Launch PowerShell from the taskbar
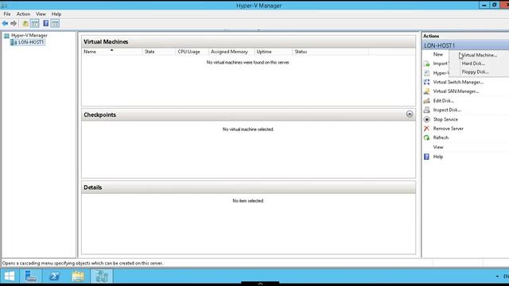509x286 pixels. click(55, 276)
